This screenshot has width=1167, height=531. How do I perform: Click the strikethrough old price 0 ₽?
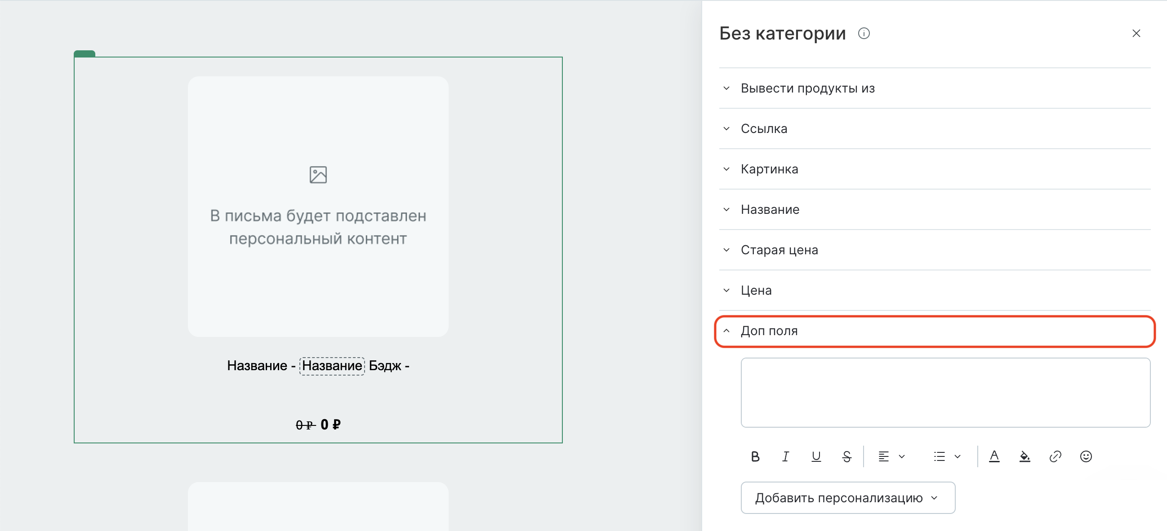click(306, 425)
